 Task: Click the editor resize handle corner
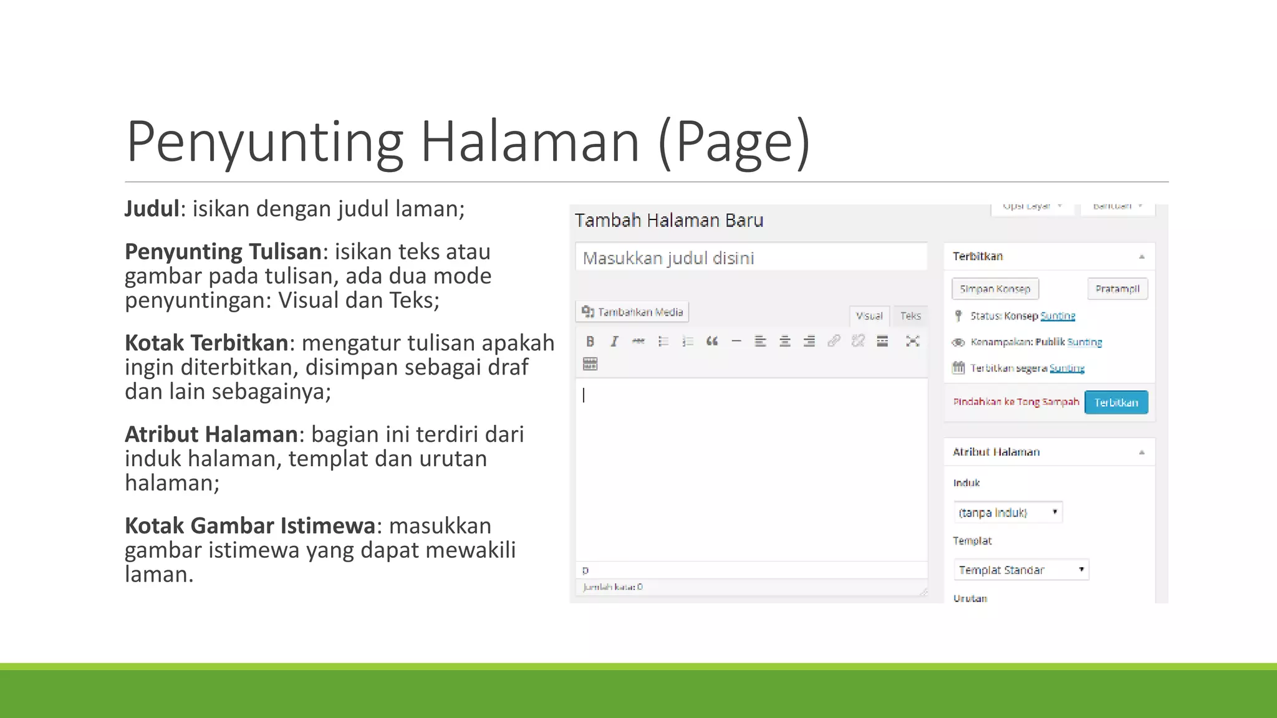(x=923, y=591)
